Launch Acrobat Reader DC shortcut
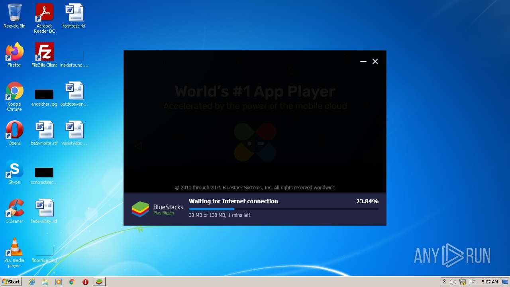The image size is (510, 287). click(44, 18)
